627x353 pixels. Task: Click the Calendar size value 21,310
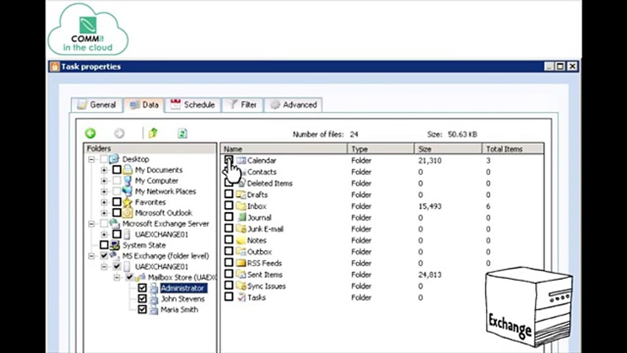[430, 160]
